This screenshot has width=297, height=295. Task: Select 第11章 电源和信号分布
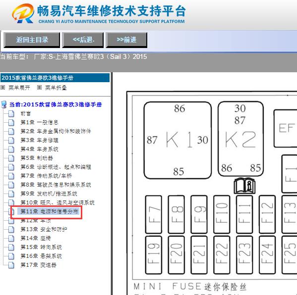(x=49, y=211)
